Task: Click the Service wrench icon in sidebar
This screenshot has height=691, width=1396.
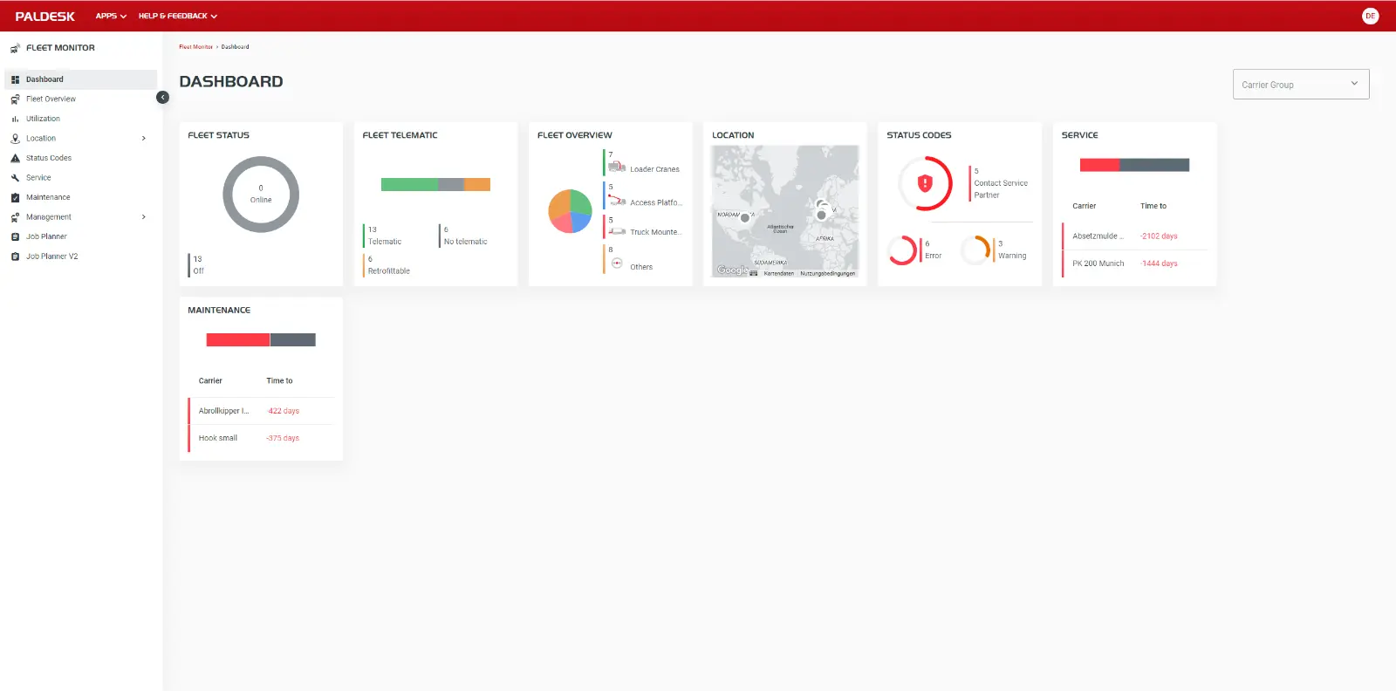Action: click(15, 178)
